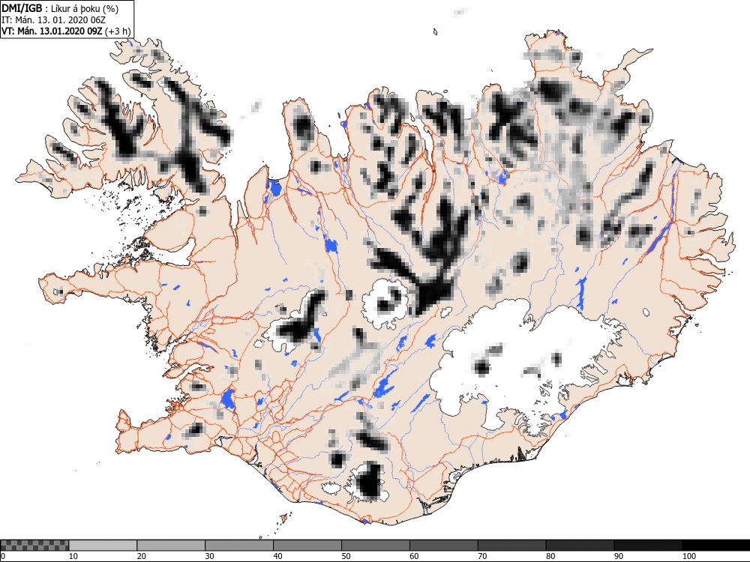This screenshot has height=562, width=750.
Task: Click the small island off the north coast
Action: 435,32
